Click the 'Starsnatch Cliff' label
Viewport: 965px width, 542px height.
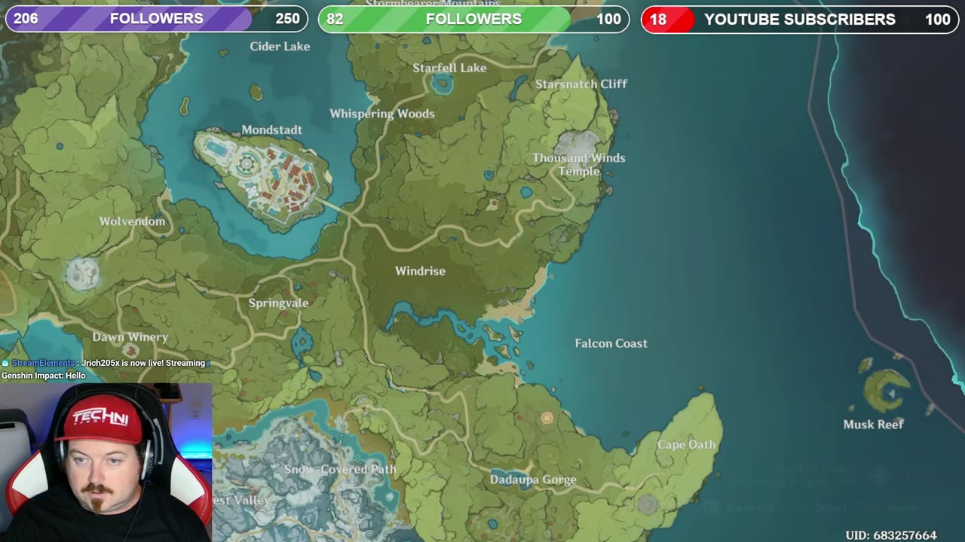click(581, 84)
